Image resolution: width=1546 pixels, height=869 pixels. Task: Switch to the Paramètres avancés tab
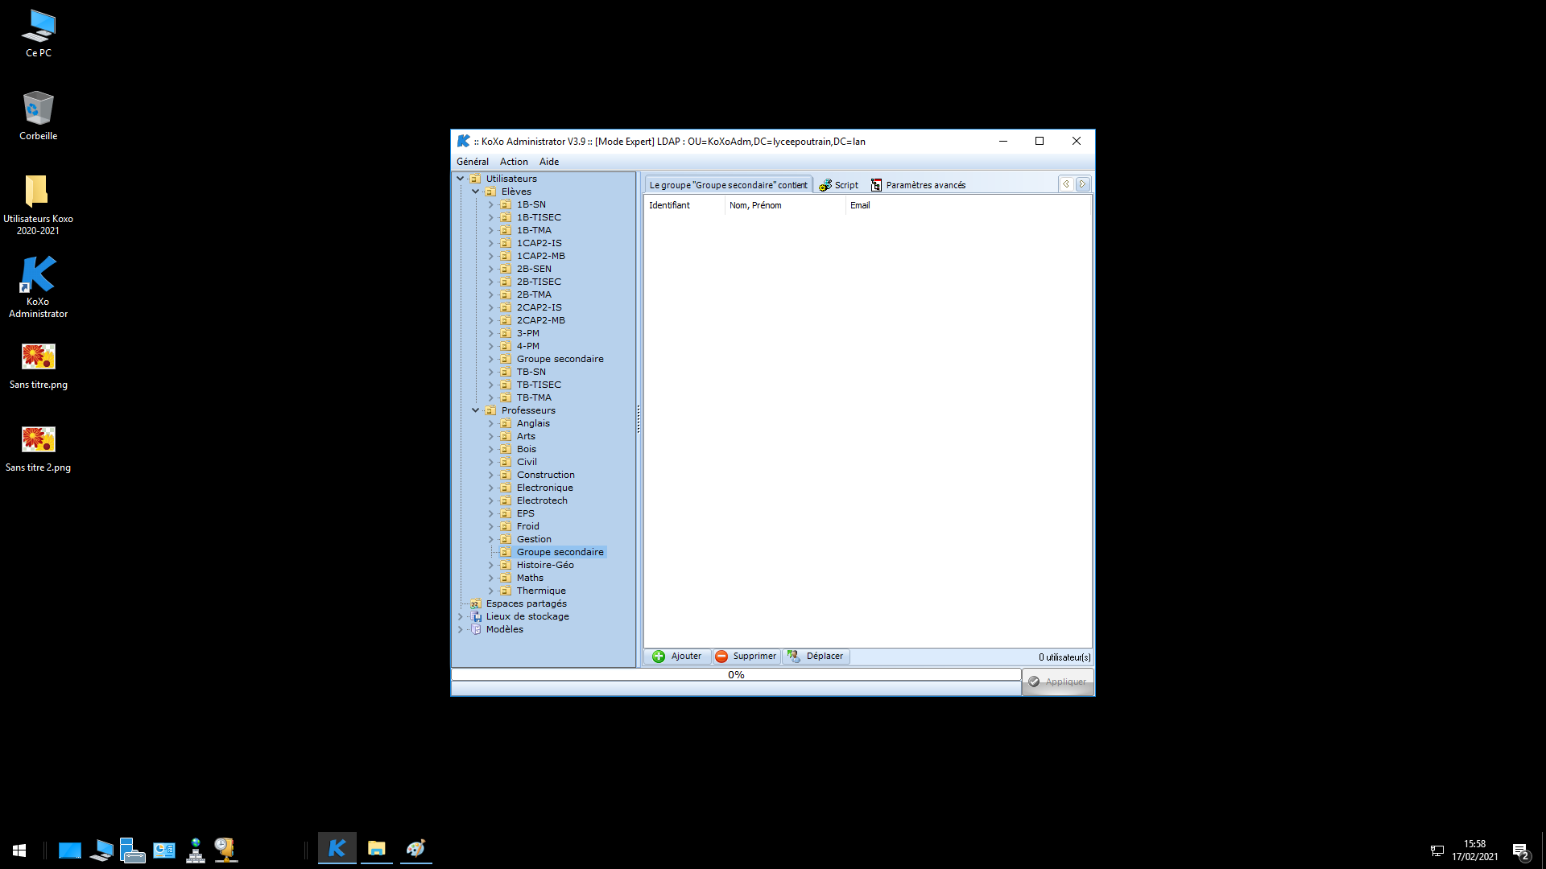[x=918, y=185]
